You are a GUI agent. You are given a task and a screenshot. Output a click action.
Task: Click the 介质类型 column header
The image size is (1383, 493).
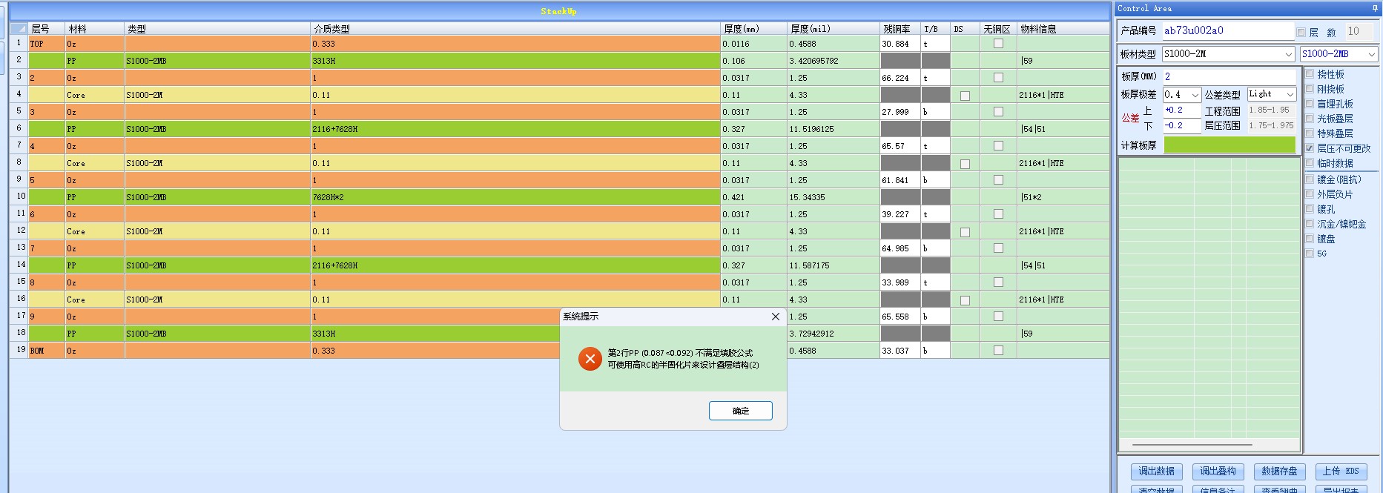pos(515,29)
